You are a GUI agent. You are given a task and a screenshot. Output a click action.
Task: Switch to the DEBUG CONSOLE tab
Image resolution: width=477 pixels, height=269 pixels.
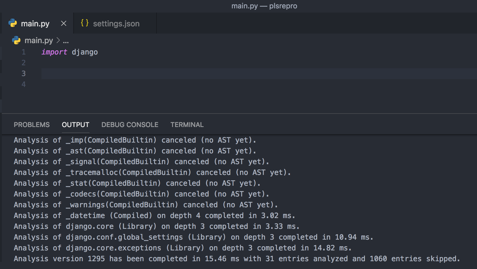130,125
